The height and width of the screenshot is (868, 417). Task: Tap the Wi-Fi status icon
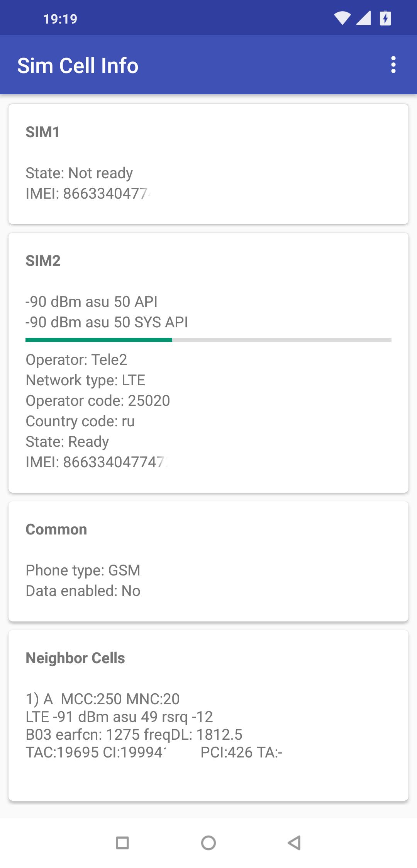[342, 18]
